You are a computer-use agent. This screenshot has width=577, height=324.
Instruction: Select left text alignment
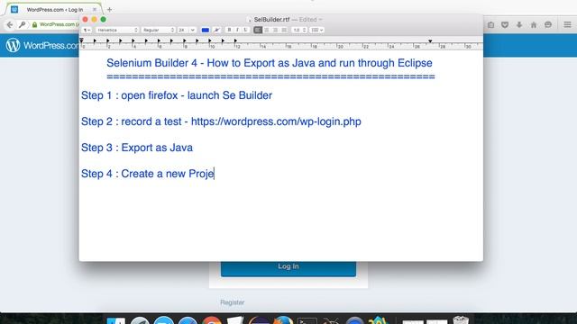tap(258, 30)
